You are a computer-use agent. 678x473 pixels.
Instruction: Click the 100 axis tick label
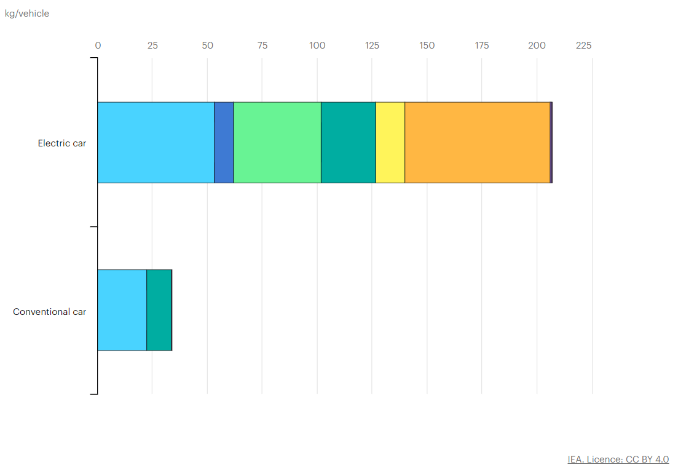click(317, 46)
